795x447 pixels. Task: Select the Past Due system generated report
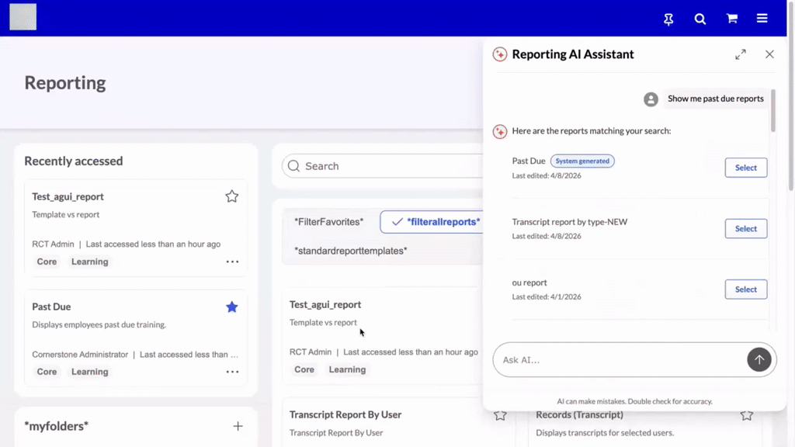pyautogui.click(x=745, y=168)
